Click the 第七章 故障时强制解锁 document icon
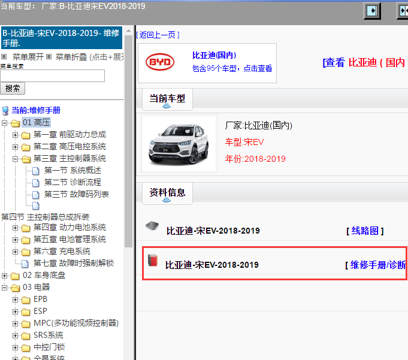The image size is (408, 360). click(25, 264)
